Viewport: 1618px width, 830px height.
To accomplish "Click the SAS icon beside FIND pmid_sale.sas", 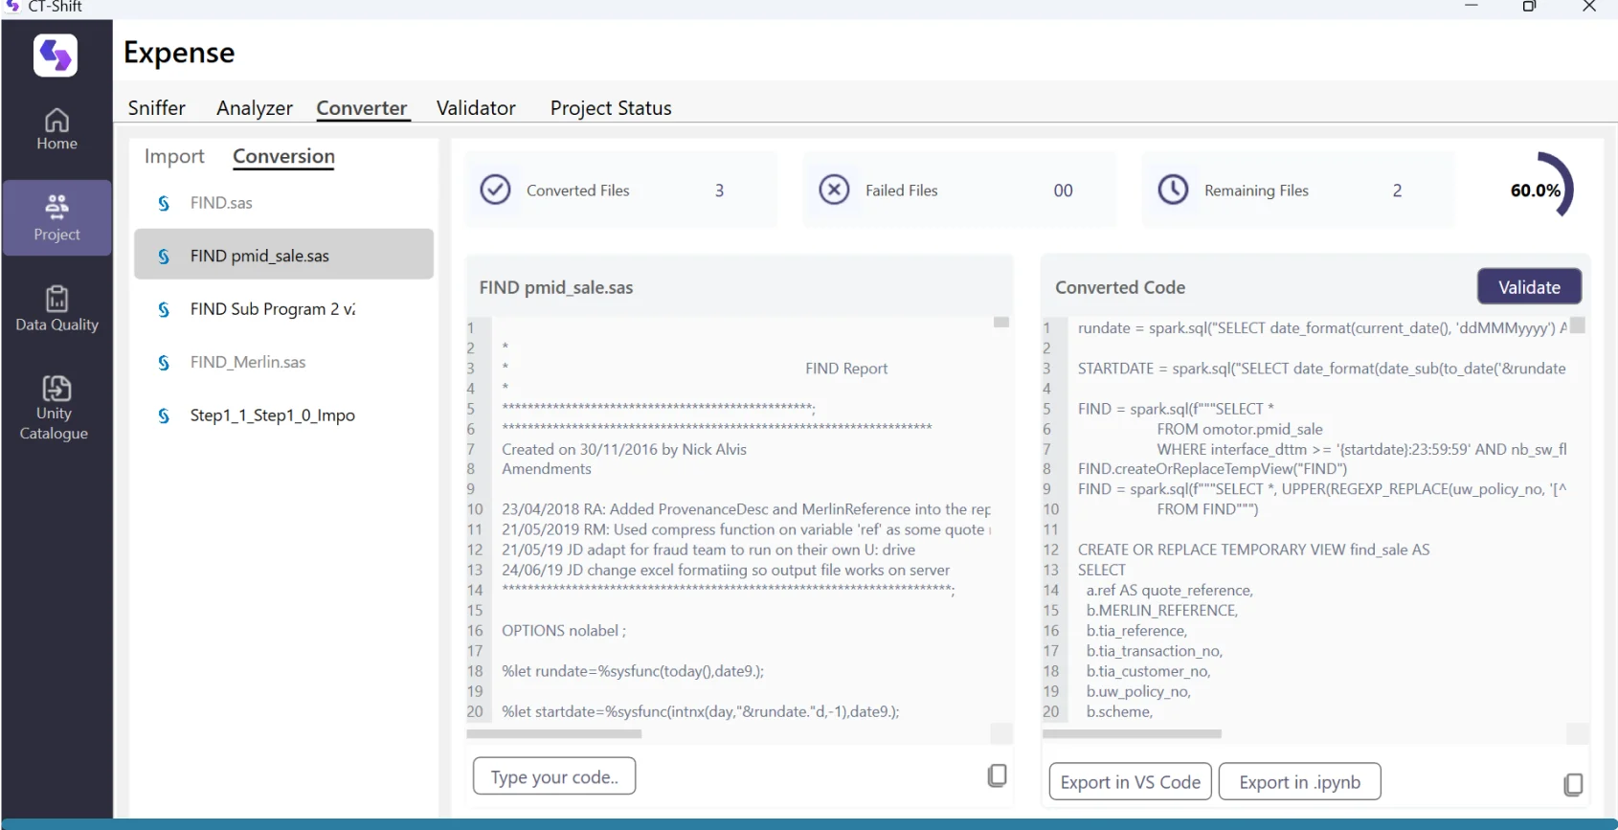I will click(164, 257).
